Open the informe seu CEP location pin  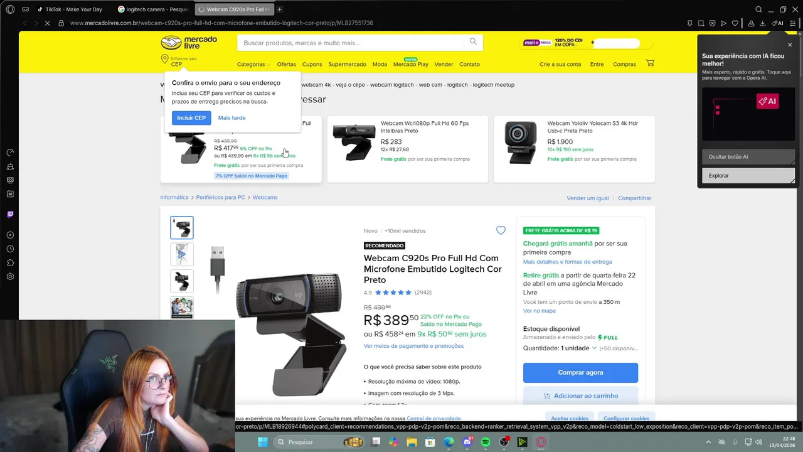[x=164, y=59]
